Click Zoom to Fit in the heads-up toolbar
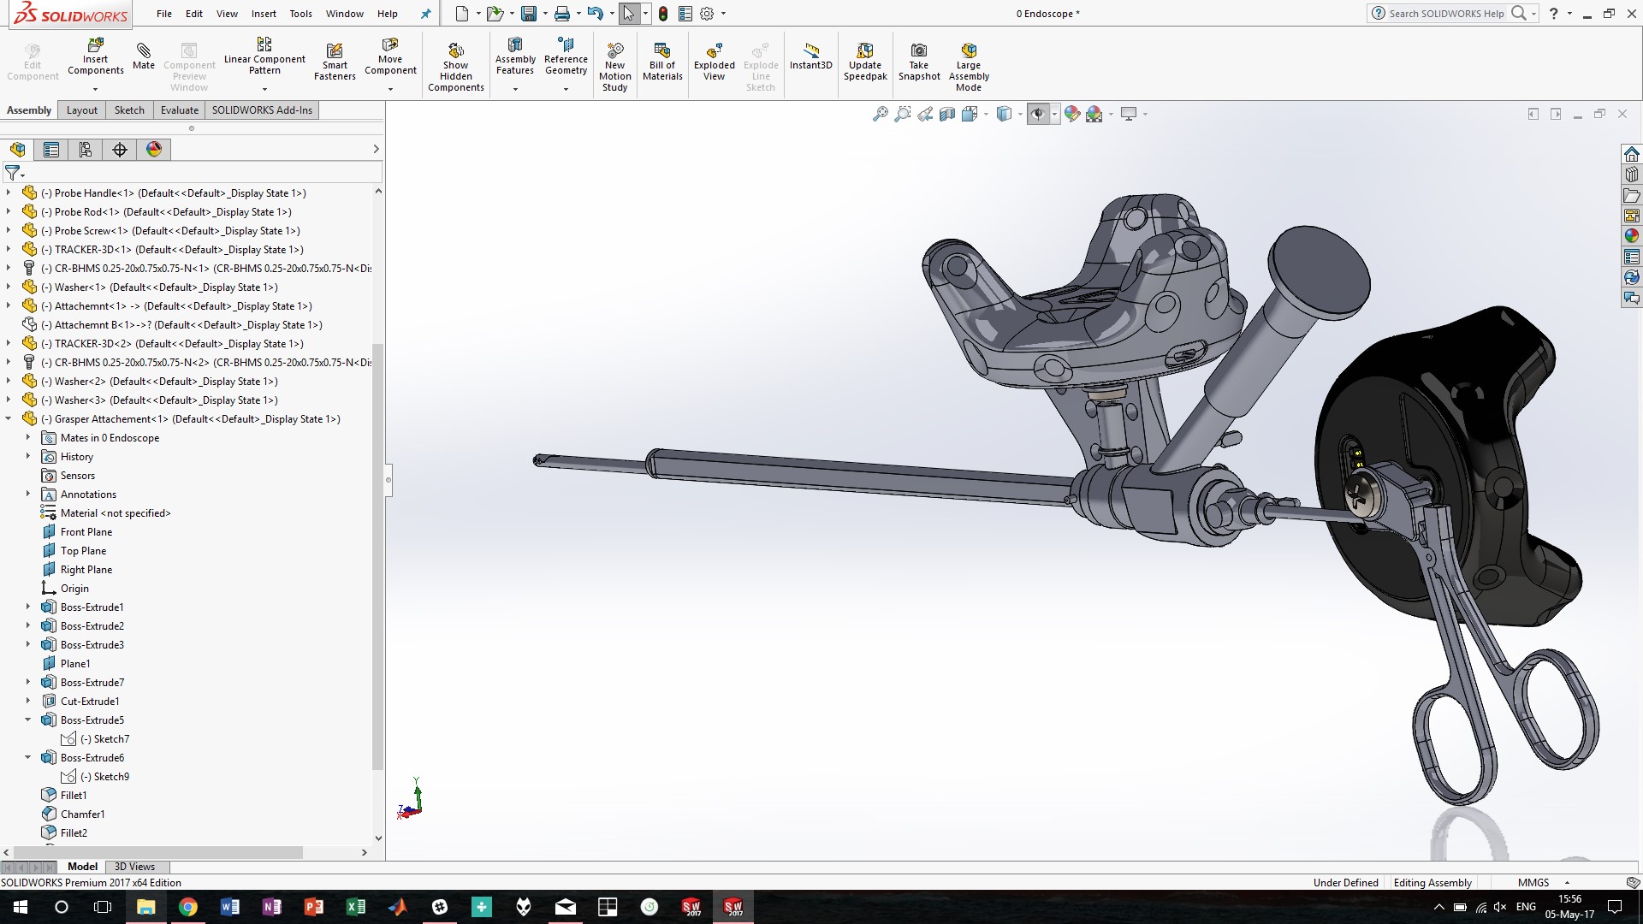 (x=880, y=114)
